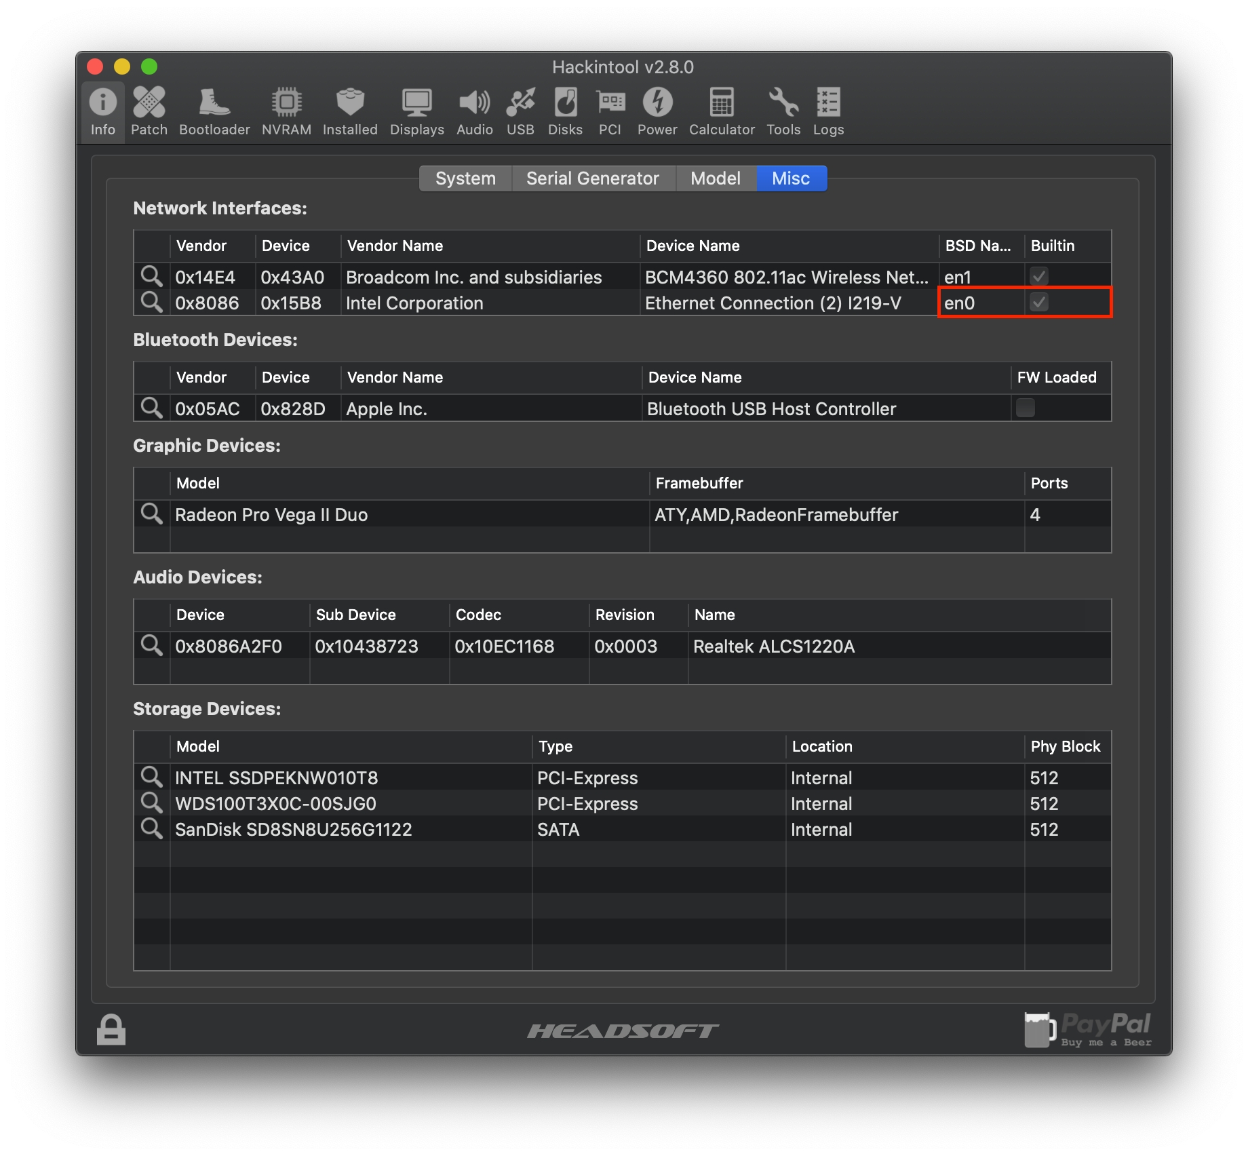Open the Installed kexts section

click(350, 112)
